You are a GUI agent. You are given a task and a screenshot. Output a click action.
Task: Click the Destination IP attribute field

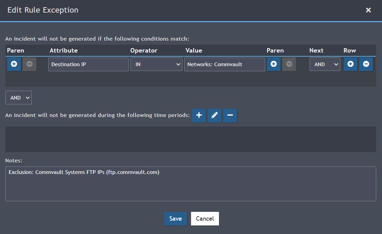(88, 65)
